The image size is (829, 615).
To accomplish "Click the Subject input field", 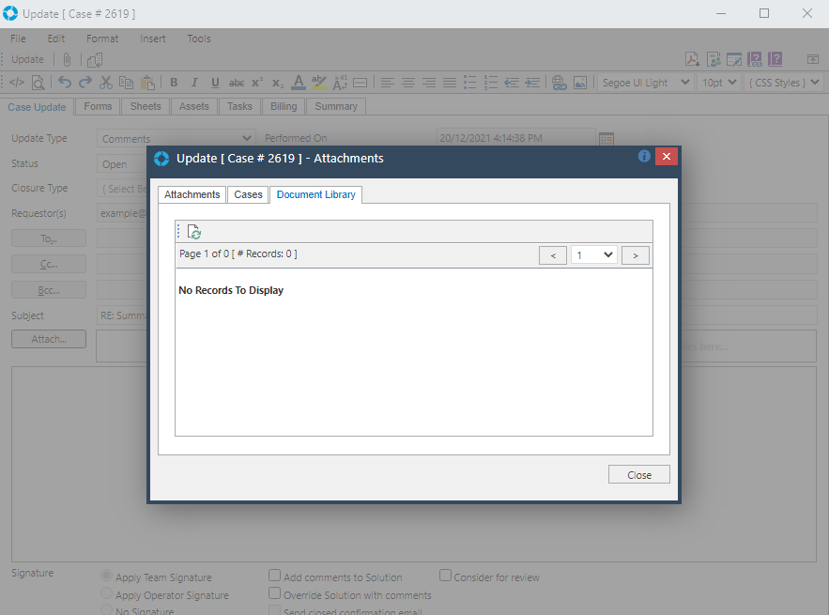I will 122,315.
